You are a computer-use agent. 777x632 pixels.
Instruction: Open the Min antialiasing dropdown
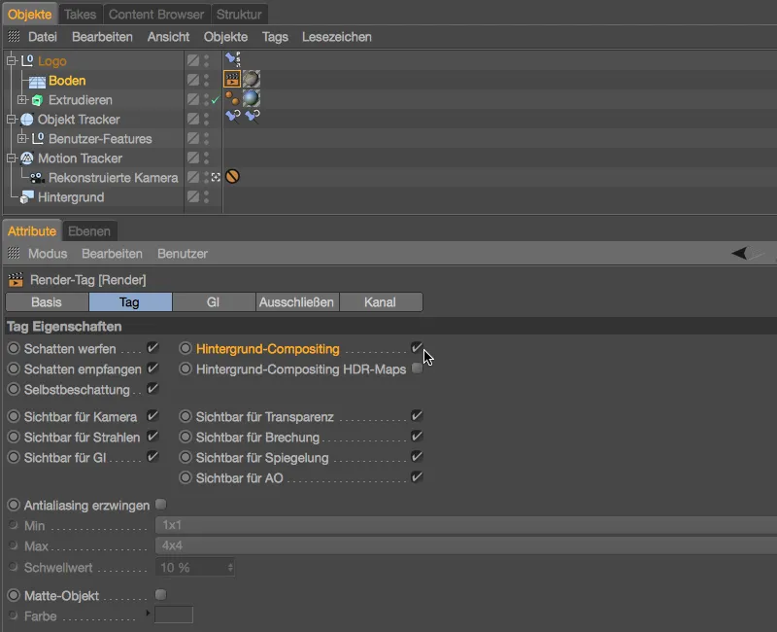click(x=466, y=525)
